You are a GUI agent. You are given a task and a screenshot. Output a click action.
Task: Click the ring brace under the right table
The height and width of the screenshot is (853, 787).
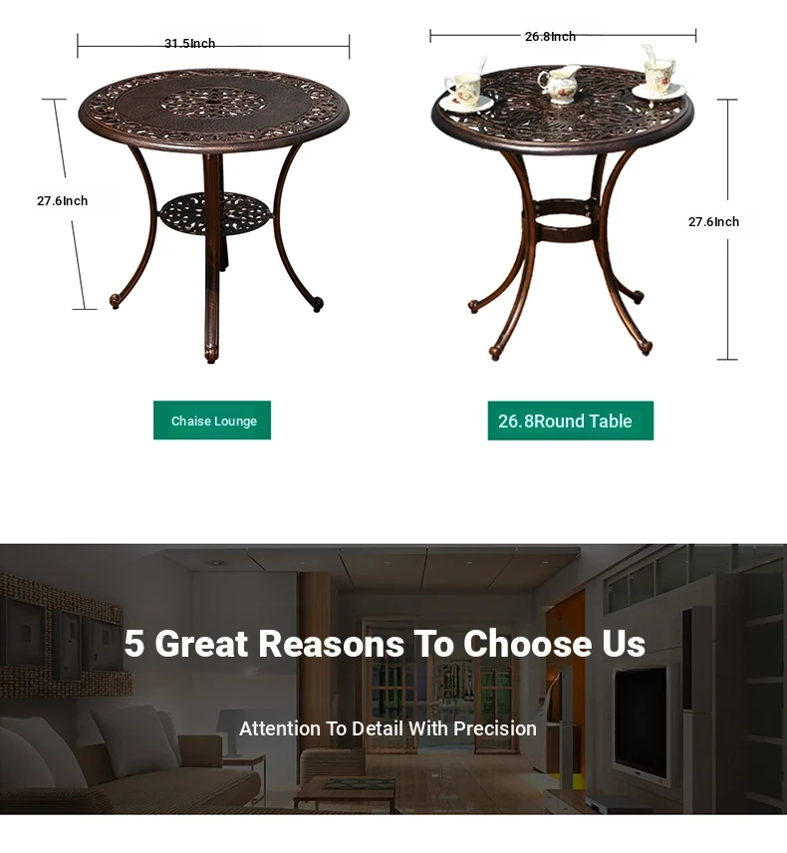pyautogui.click(x=563, y=221)
